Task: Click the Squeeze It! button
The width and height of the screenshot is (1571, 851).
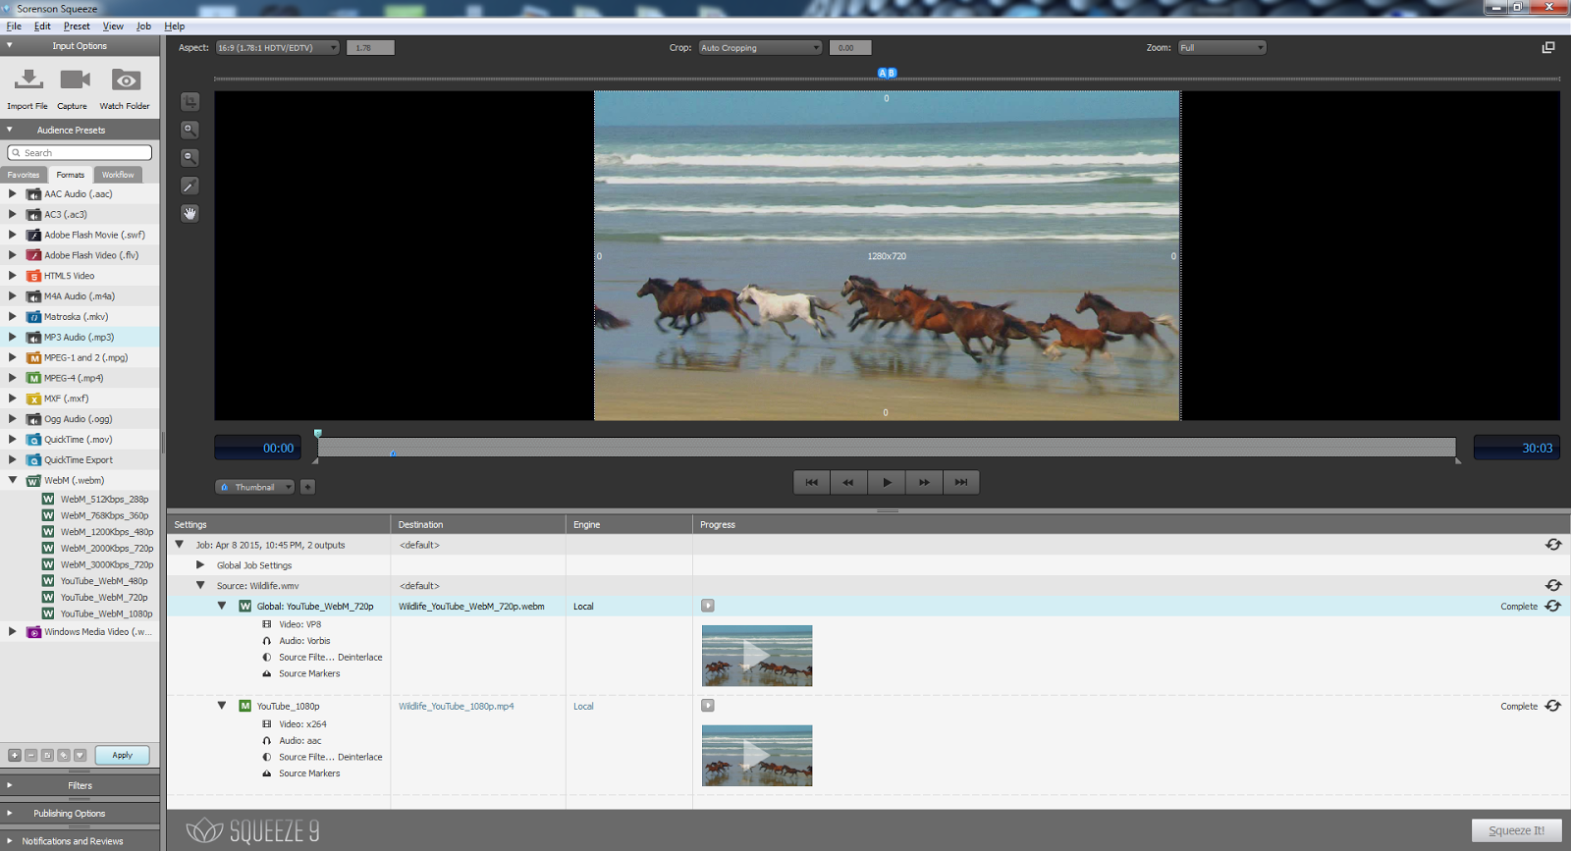Action: tap(1516, 830)
